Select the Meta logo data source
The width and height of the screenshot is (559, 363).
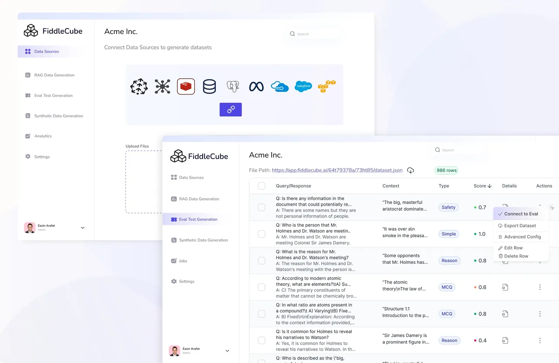coord(256,86)
